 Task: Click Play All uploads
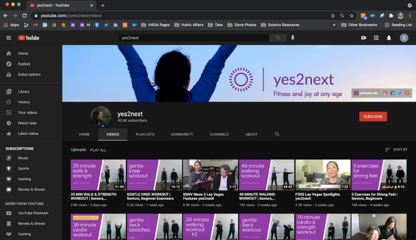[98, 150]
